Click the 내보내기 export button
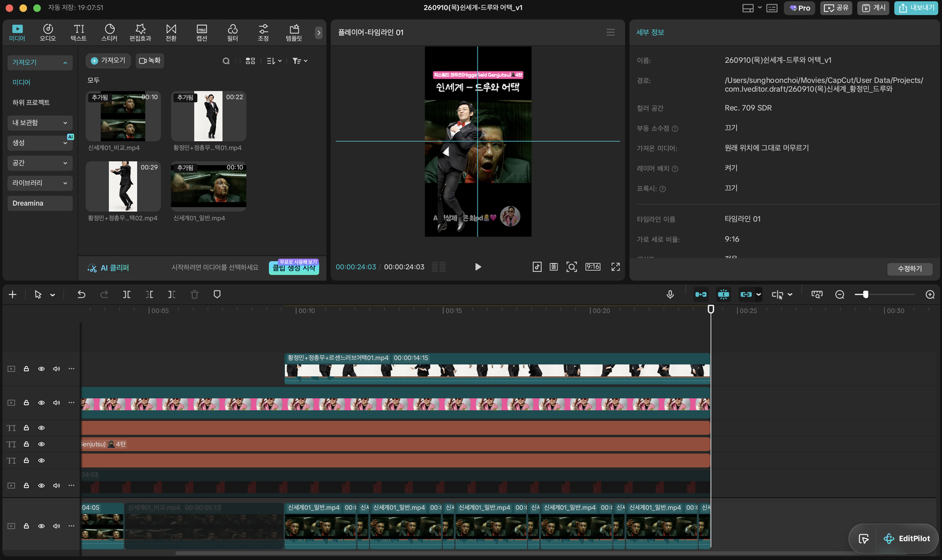This screenshot has height=560, width=942. (x=916, y=8)
